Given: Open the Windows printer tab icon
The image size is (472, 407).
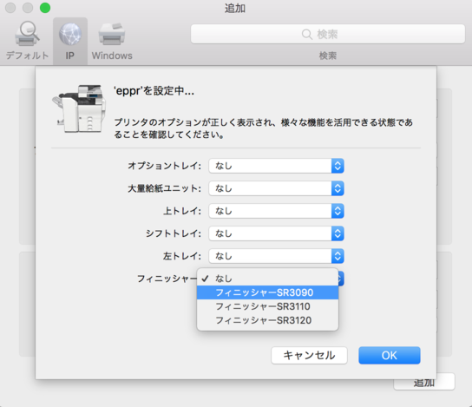Looking at the screenshot, I should pyautogui.click(x=112, y=34).
